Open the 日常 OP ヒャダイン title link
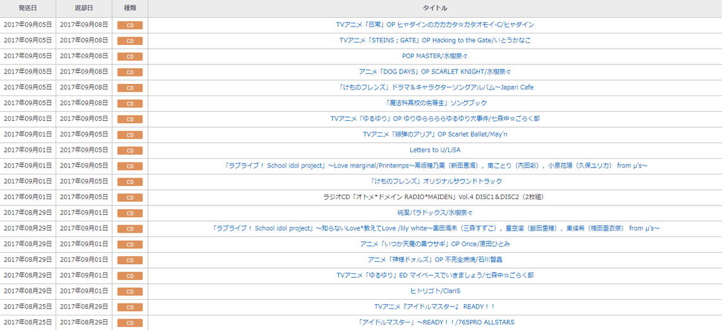The height and width of the screenshot is (330, 722). point(435,25)
